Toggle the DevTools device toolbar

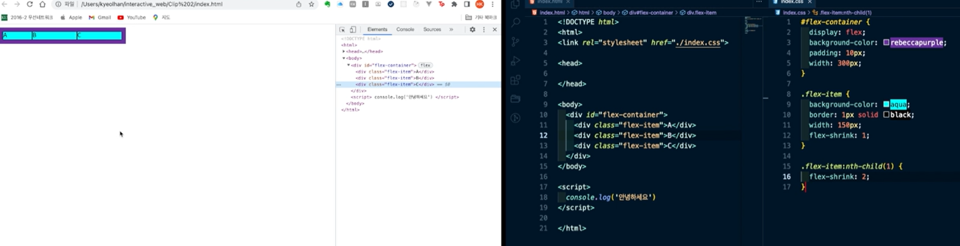353,30
